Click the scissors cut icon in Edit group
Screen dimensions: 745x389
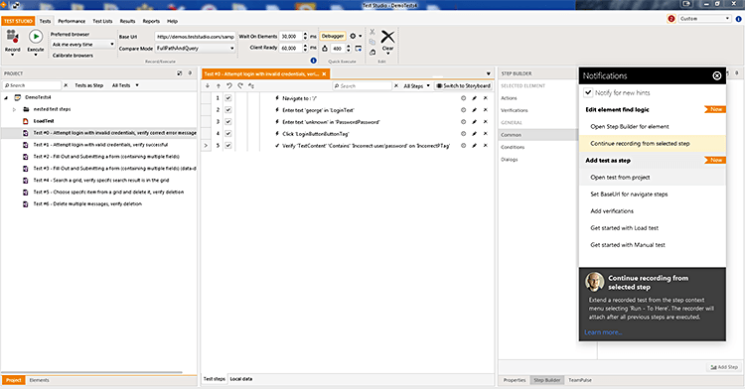[x=372, y=32]
